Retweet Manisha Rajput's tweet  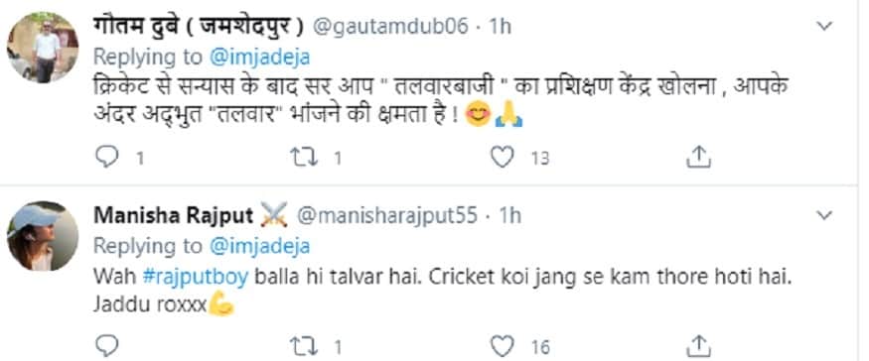pyautogui.click(x=304, y=347)
